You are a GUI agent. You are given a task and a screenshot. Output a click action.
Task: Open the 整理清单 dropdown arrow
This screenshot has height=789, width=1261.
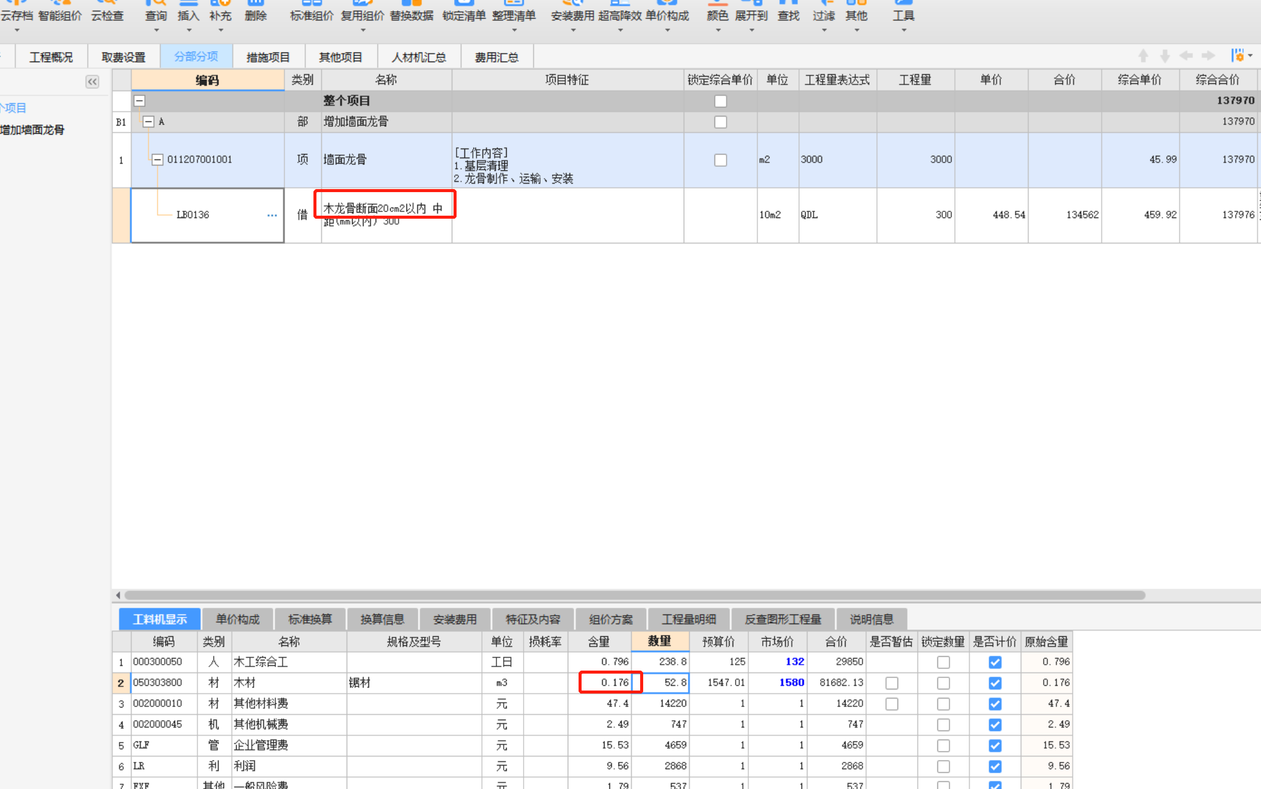[514, 30]
